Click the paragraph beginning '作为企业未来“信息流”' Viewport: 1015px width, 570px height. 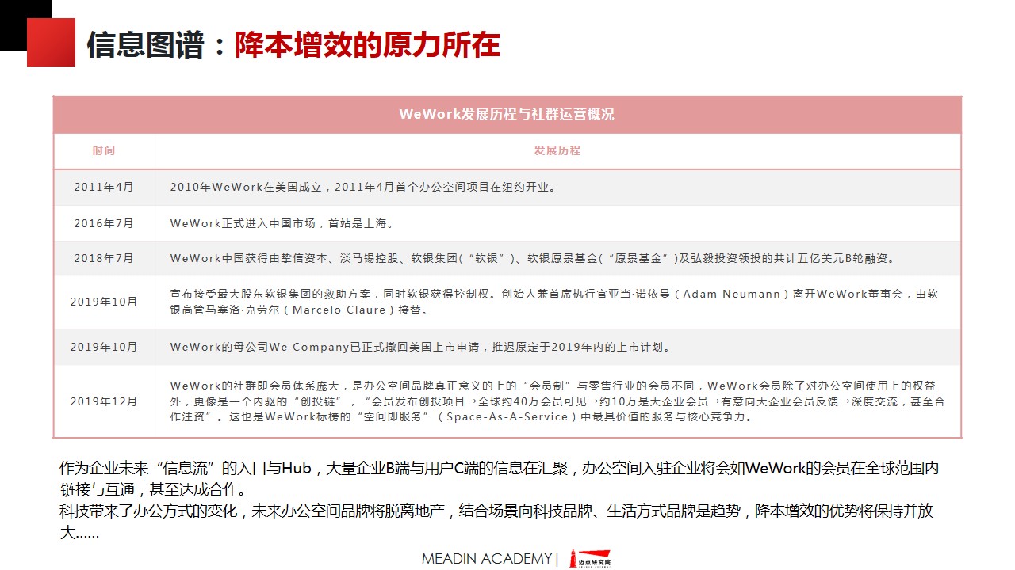(x=499, y=477)
